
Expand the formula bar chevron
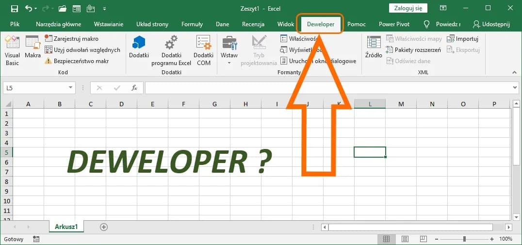point(515,88)
